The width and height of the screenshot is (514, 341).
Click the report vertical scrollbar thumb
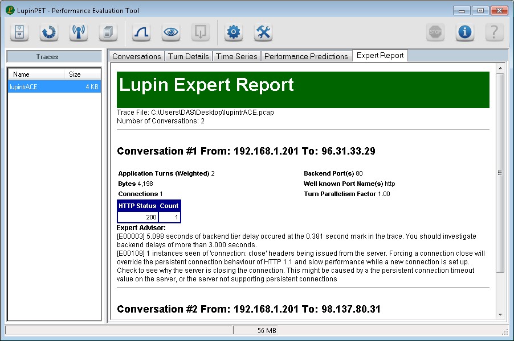click(x=500, y=173)
